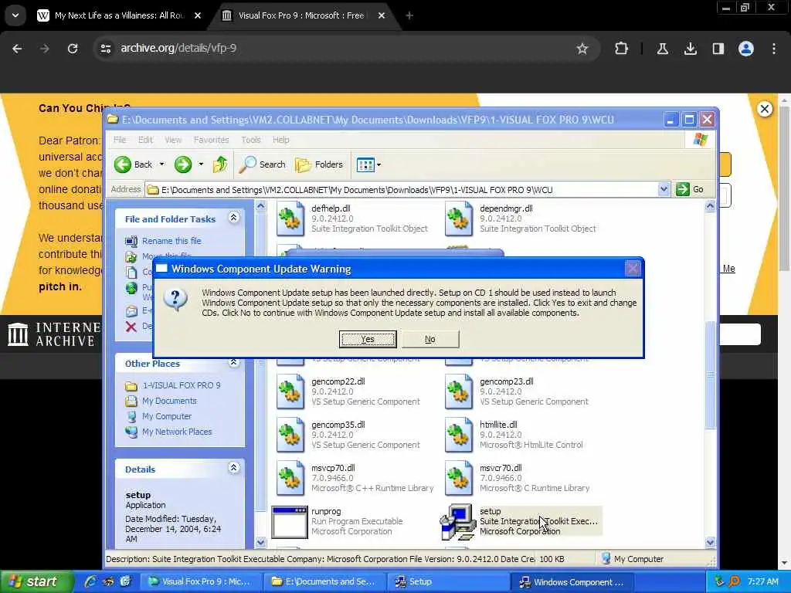The height and width of the screenshot is (593, 791).
Task: Dismiss the archive.org donation banner
Action: coord(764,109)
